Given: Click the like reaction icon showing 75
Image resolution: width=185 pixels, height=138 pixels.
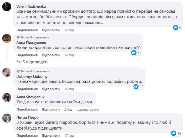Looking at the screenshot, I should pyautogui.click(x=134, y=52).
